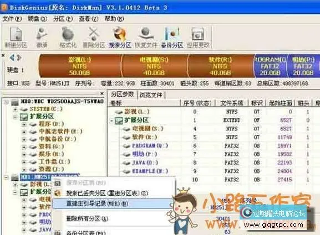Choose 删除所有分区(A) from context menu
The height and width of the screenshot is (235, 320).
(x=87, y=219)
